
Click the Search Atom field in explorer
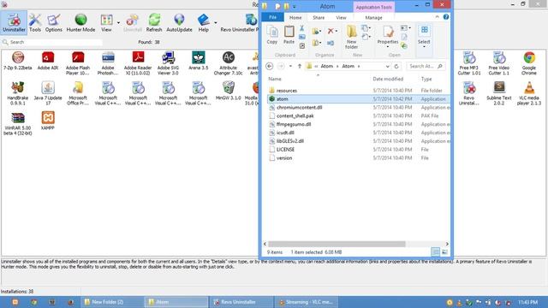(x=426, y=66)
